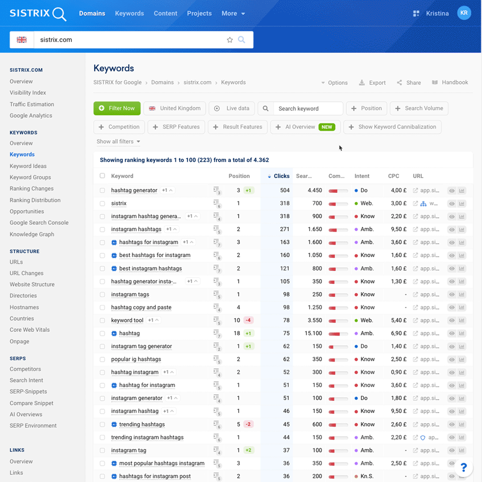The width and height of the screenshot is (482, 482).
Task: Open the United Kingdom country filter
Action: tap(175, 108)
